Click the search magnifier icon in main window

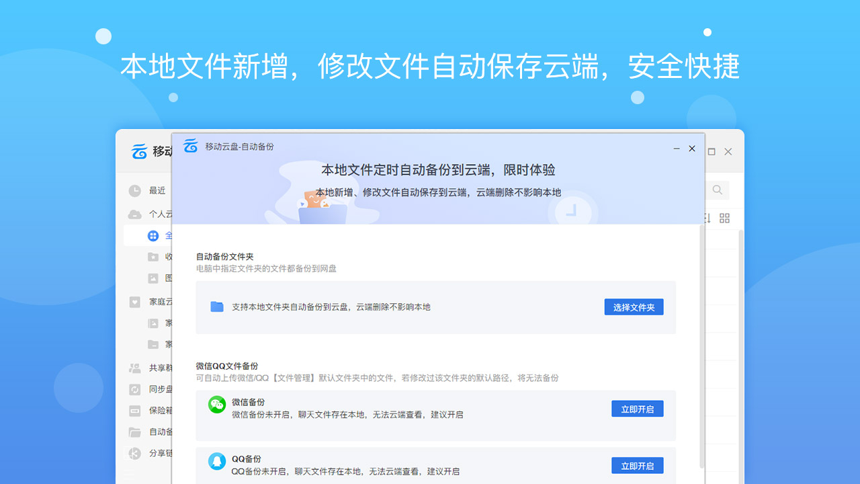click(x=717, y=190)
